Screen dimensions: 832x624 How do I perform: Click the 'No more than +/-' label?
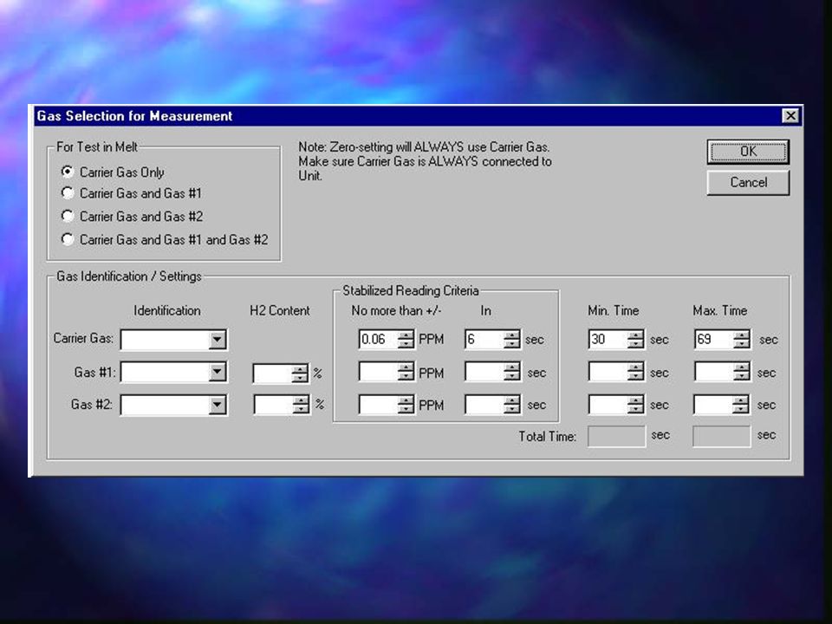click(x=396, y=310)
